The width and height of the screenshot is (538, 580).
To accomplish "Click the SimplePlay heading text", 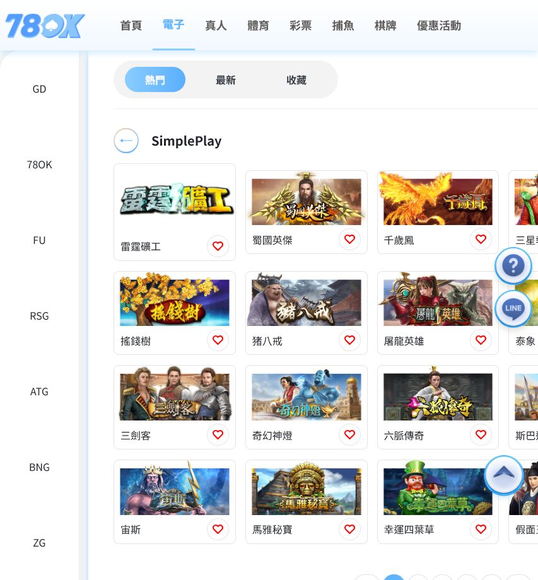I will 187,141.
